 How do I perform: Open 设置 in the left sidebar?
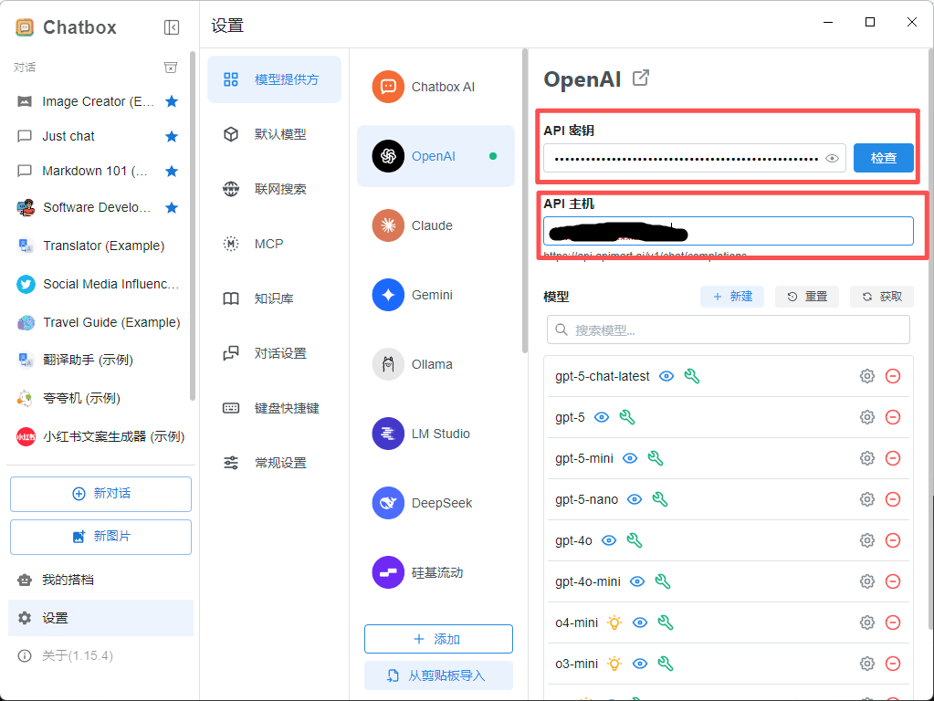100,618
